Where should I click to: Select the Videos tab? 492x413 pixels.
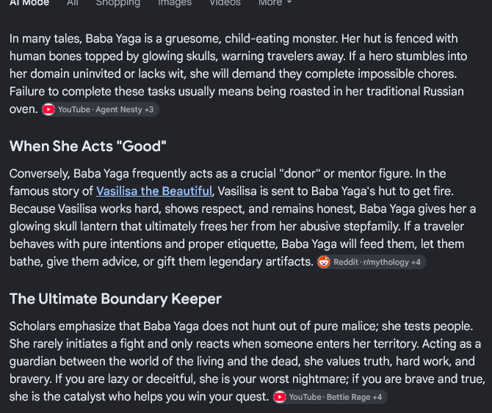(225, 2)
